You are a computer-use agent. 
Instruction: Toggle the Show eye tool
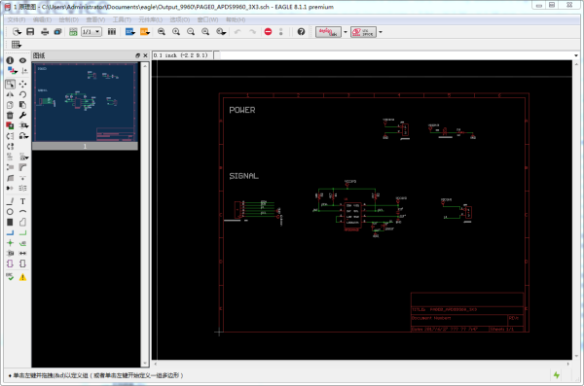[22, 60]
